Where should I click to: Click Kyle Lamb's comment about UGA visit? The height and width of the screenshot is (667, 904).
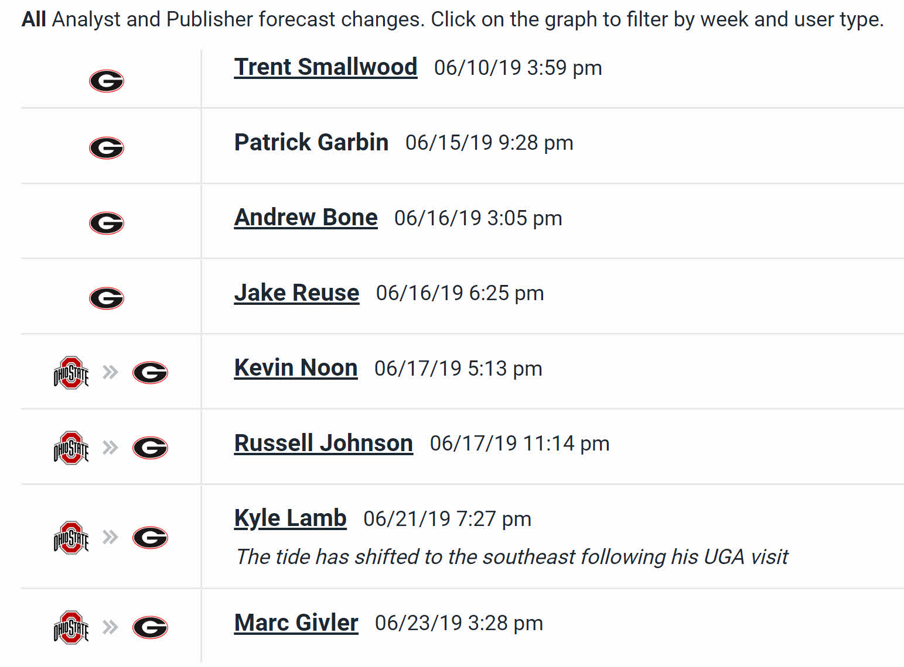point(512,557)
